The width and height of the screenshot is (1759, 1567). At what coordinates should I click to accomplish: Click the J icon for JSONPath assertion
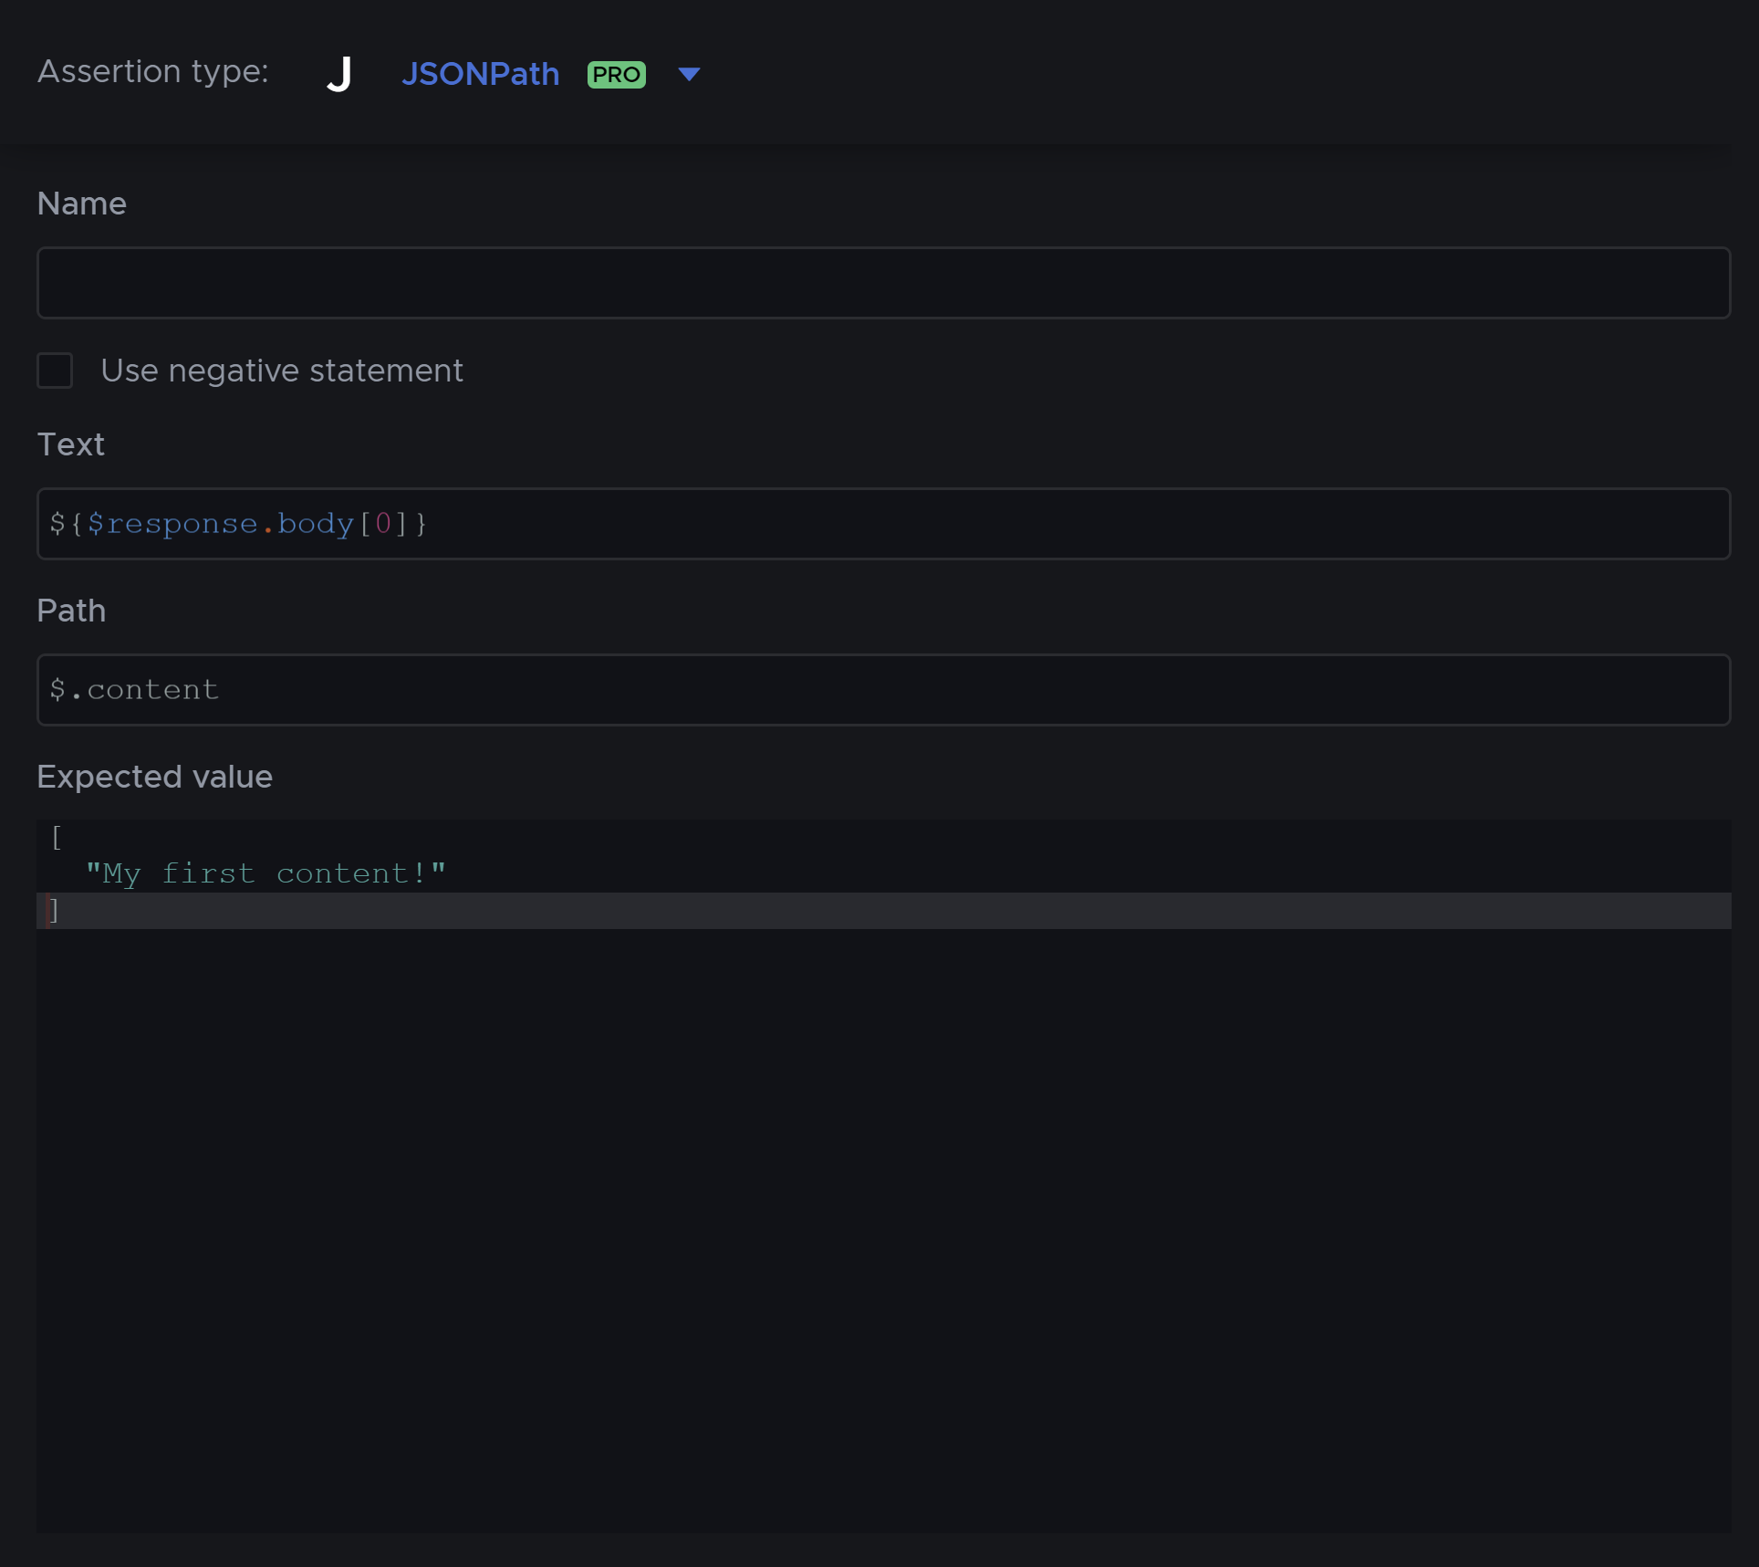tap(339, 74)
